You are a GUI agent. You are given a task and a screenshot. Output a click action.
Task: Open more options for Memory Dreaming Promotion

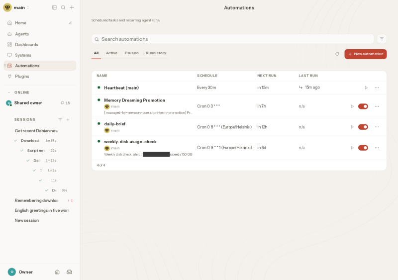click(x=377, y=106)
